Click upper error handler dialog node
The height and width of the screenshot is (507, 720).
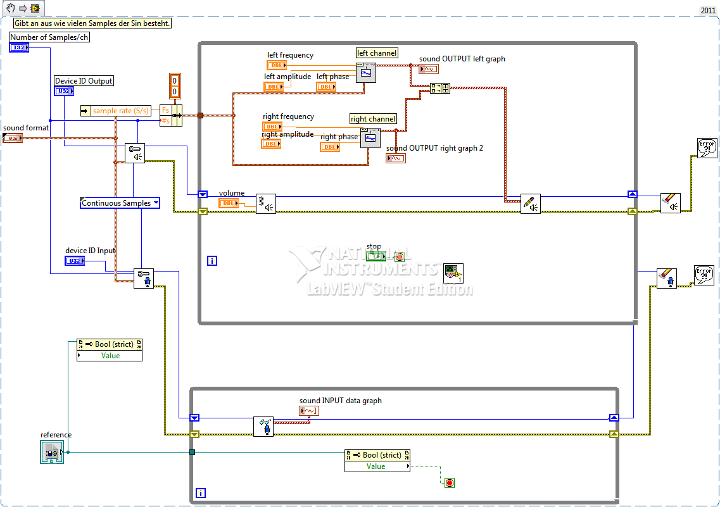point(707,148)
